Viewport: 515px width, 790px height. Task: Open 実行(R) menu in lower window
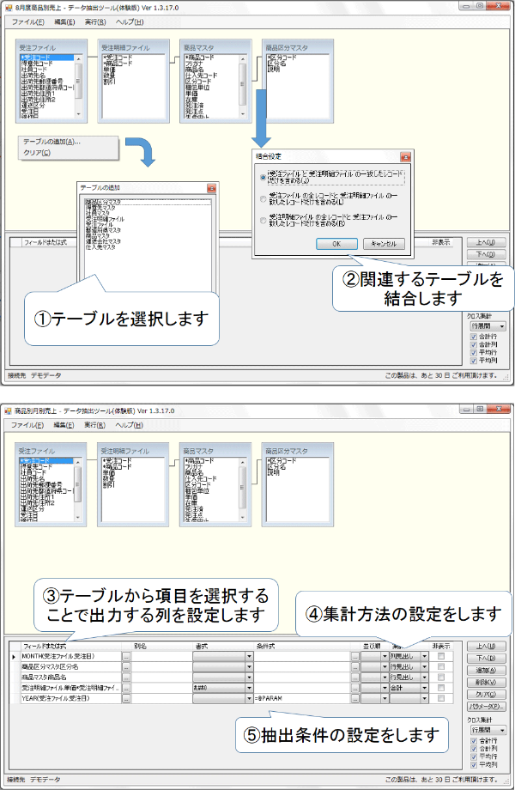click(94, 425)
